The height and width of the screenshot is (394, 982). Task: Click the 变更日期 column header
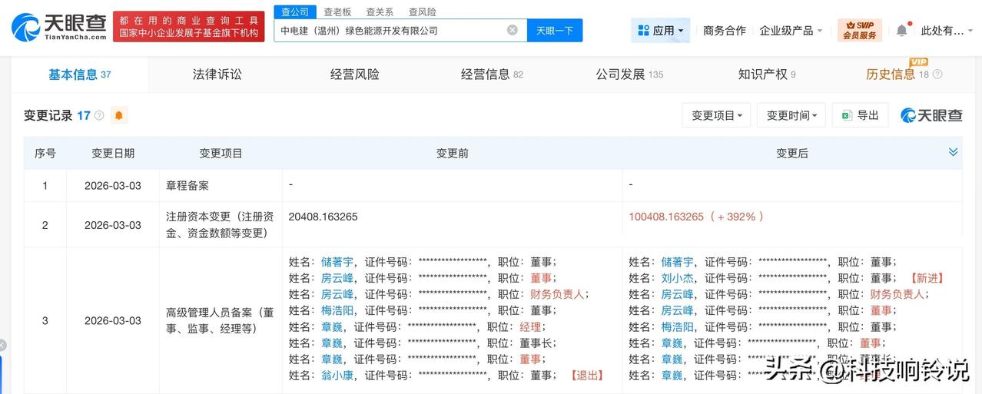113,154
